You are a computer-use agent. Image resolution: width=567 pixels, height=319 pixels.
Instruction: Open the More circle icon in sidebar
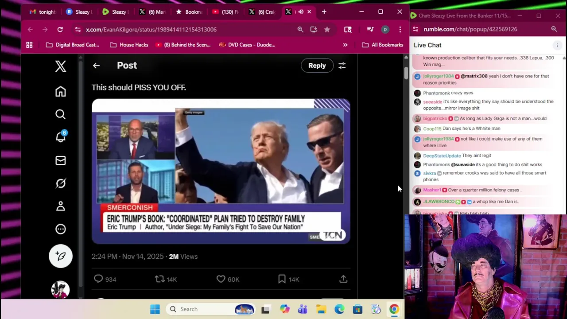[61, 229]
